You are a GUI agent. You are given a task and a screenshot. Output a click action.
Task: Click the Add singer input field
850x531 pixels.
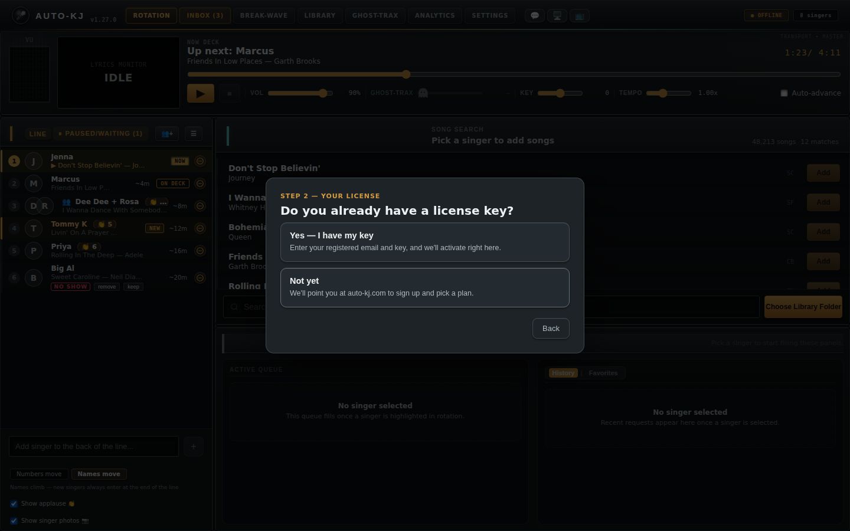point(94,447)
